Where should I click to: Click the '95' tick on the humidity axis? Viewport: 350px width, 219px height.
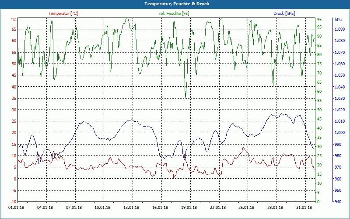pos(319,27)
